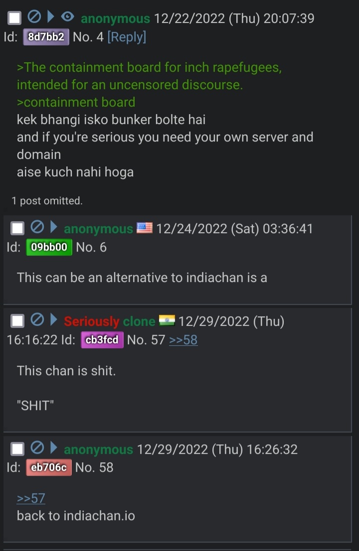Click the hide/block circle icon on post No. 58
This screenshot has width=359, height=551.
pos(37,448)
